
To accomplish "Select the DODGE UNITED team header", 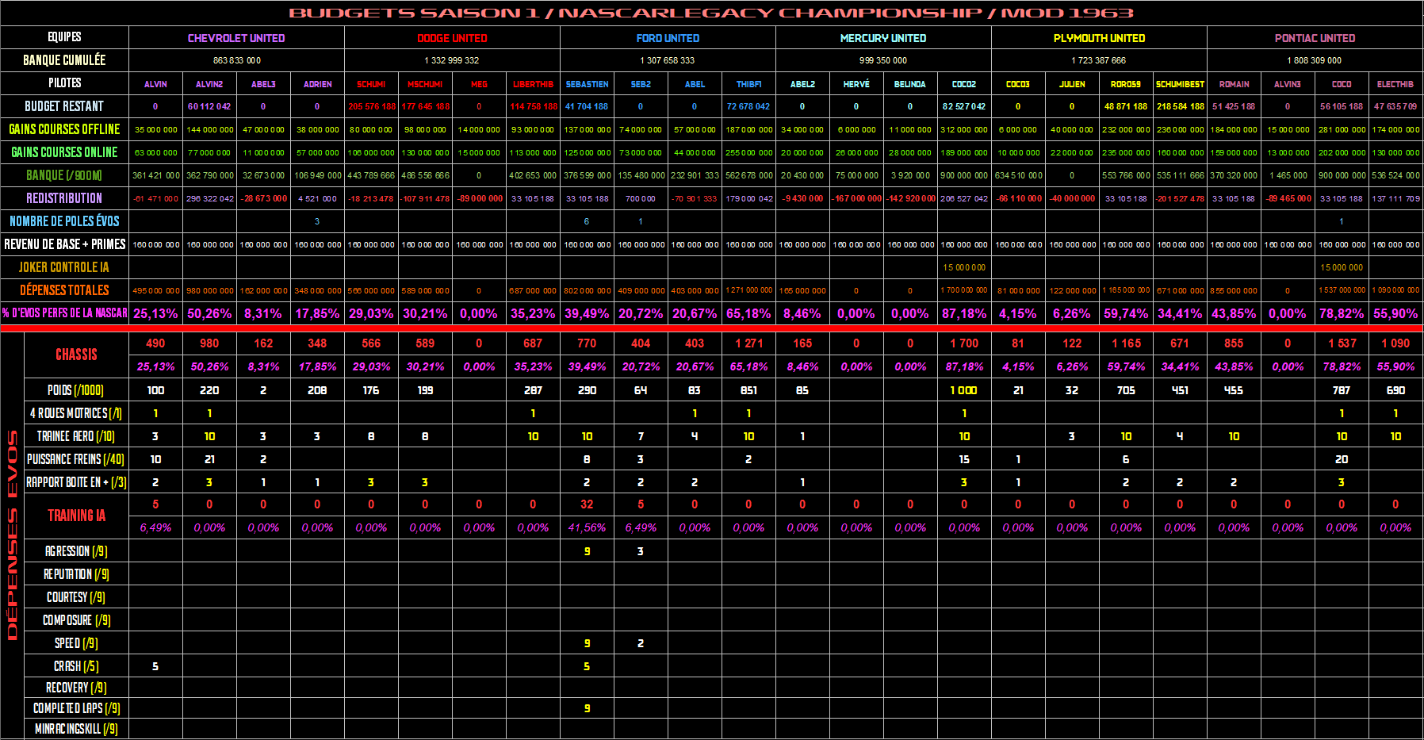I will tap(452, 38).
